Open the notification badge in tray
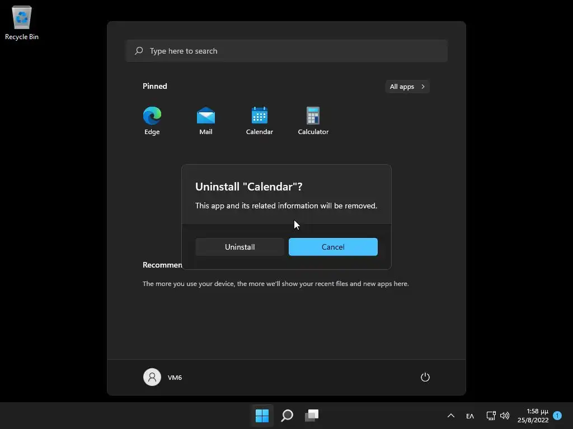 point(557,416)
